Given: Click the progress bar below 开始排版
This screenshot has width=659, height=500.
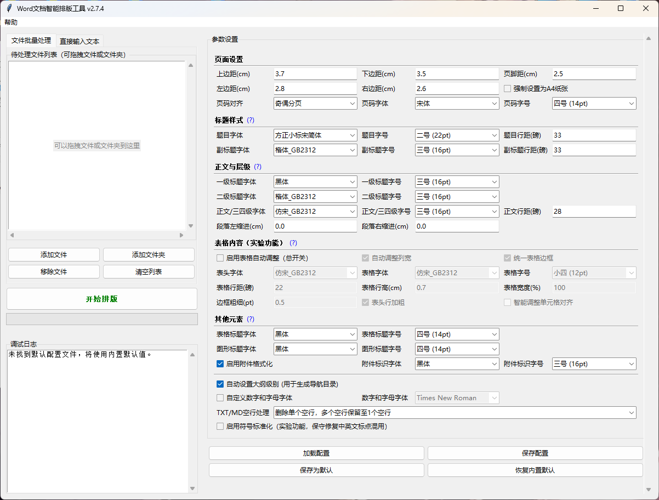Looking at the screenshot, I should point(102,319).
